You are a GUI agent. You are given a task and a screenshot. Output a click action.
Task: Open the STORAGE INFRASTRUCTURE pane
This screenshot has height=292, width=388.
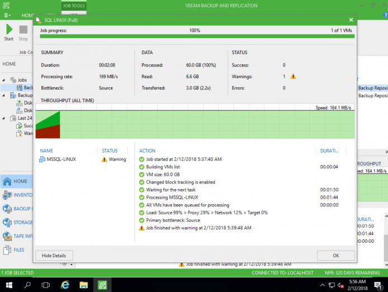tap(17, 223)
